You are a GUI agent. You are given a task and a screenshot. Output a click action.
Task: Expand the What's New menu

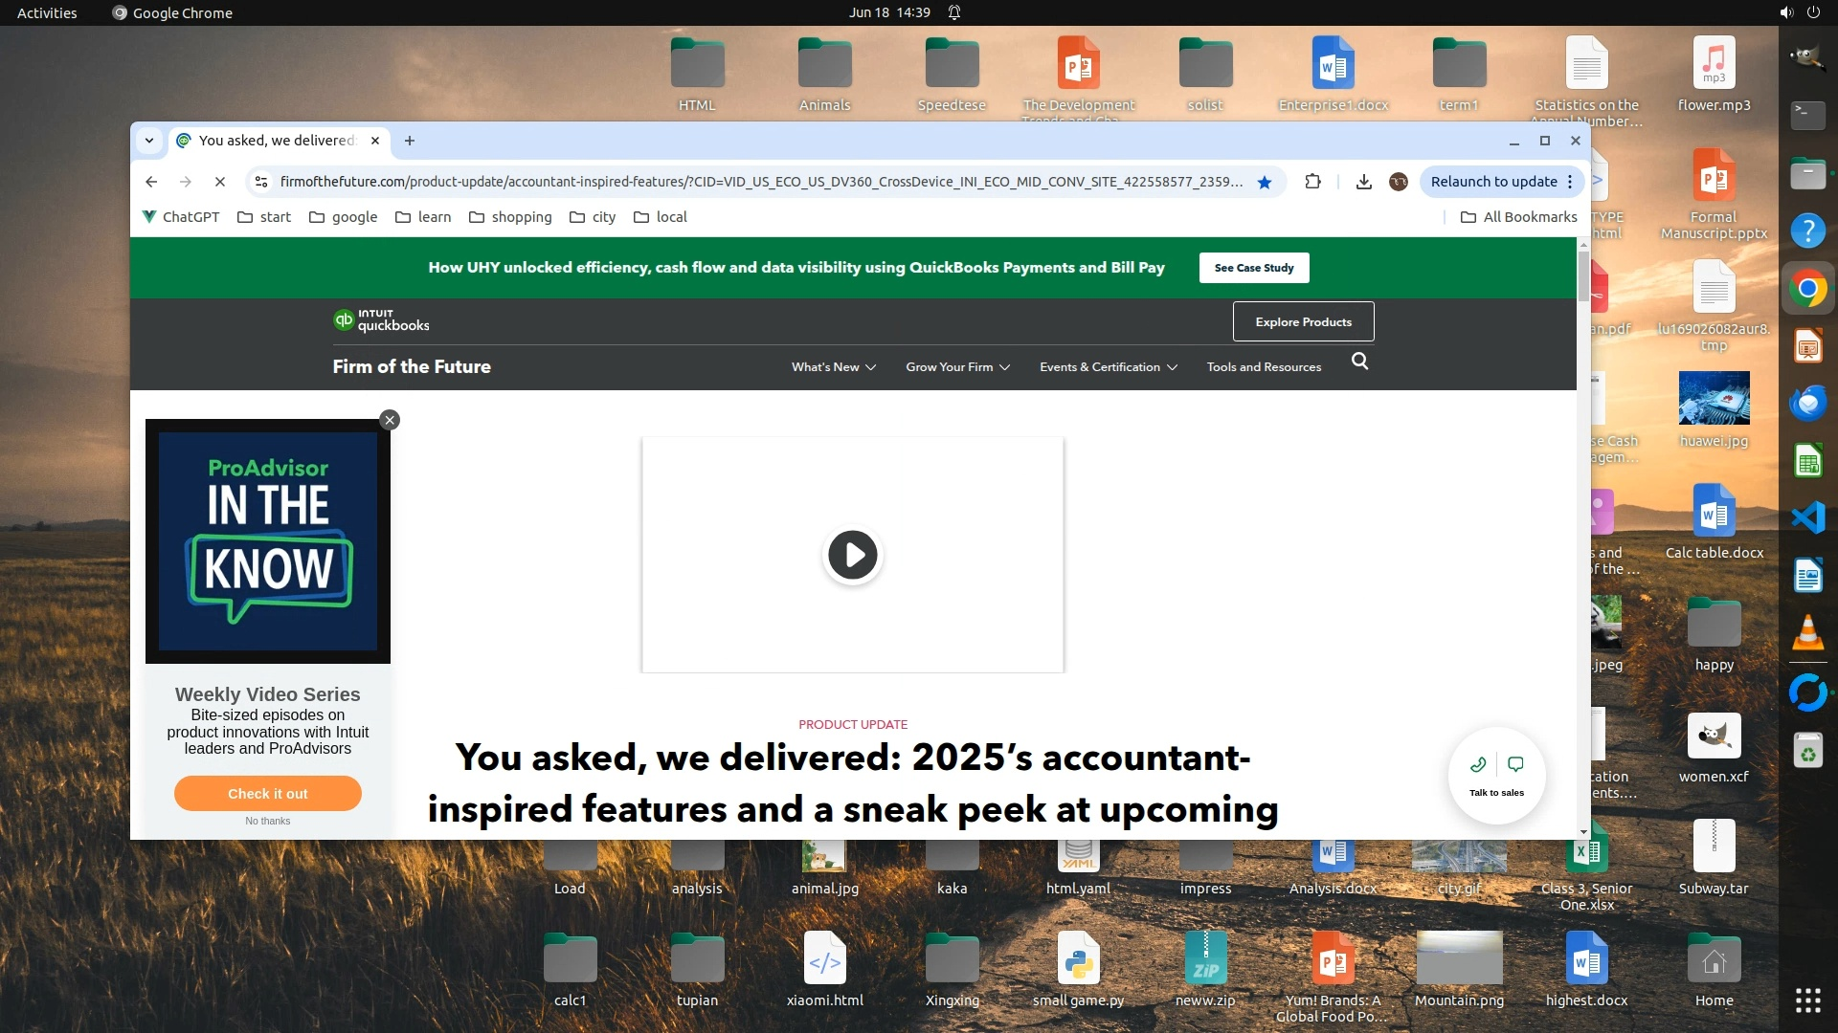[833, 367]
